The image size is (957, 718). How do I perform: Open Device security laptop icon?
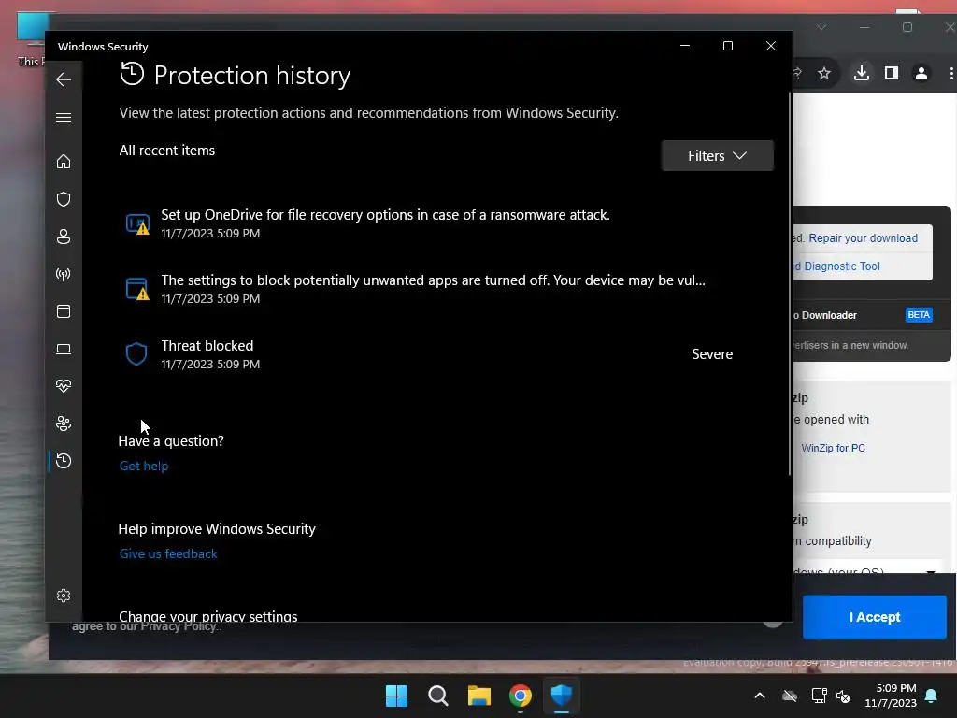(x=64, y=350)
